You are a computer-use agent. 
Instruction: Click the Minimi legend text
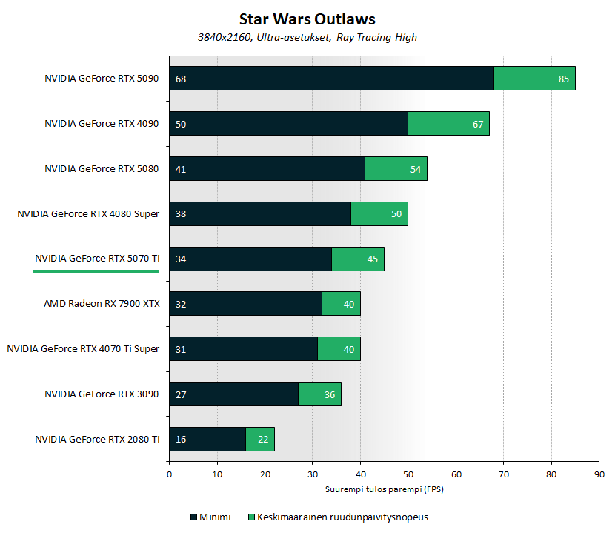pos(215,517)
